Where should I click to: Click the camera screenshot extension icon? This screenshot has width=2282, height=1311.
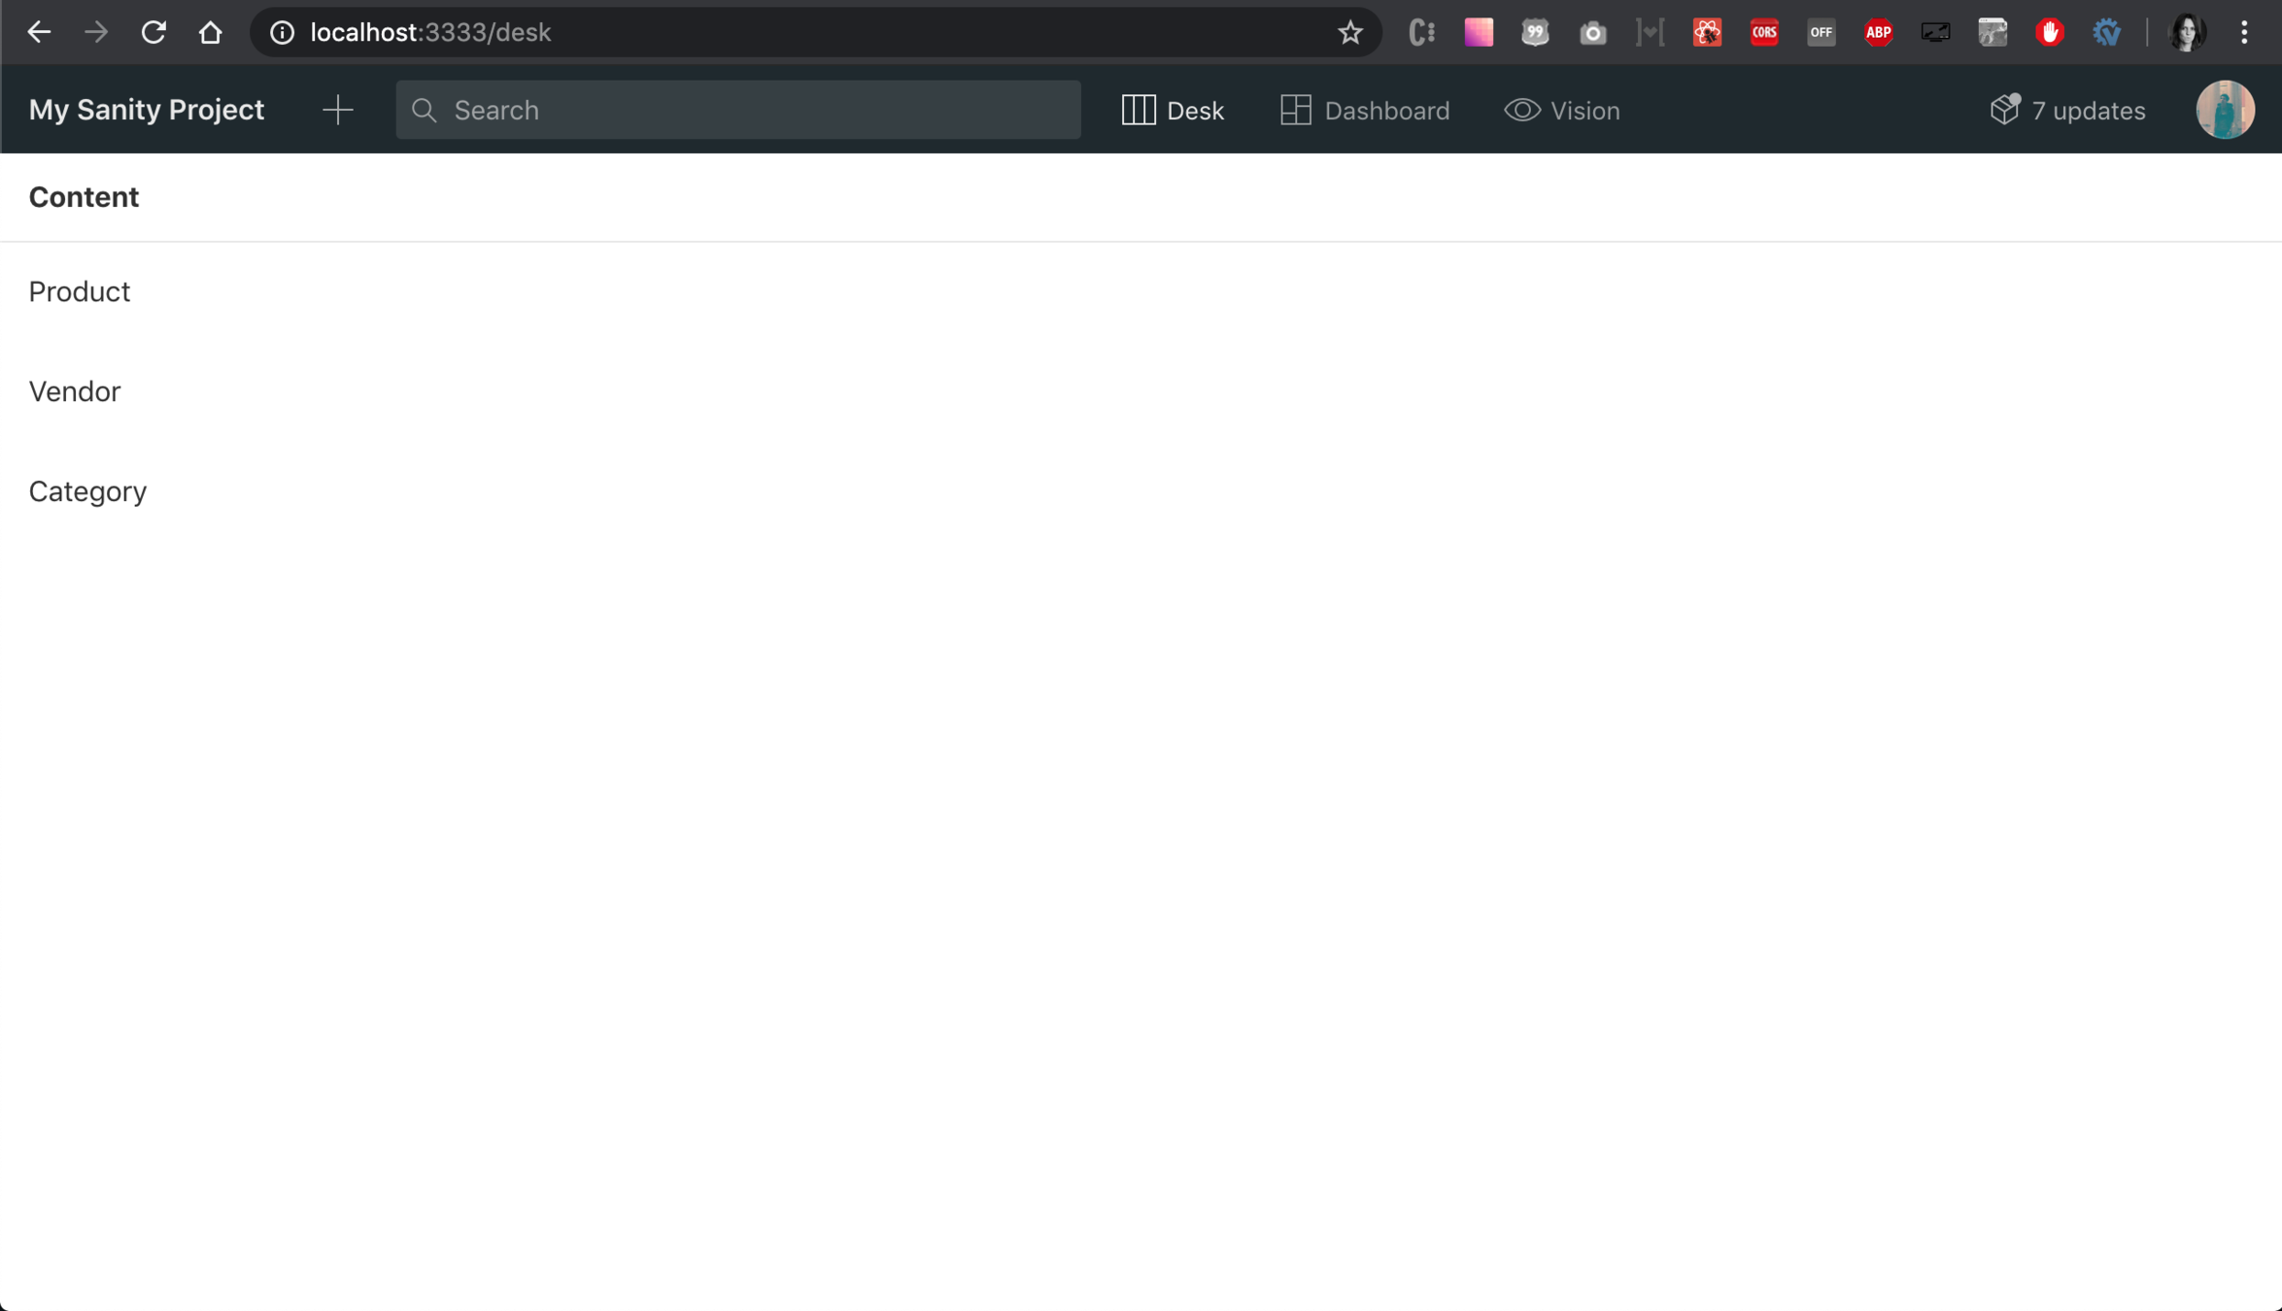point(1592,33)
